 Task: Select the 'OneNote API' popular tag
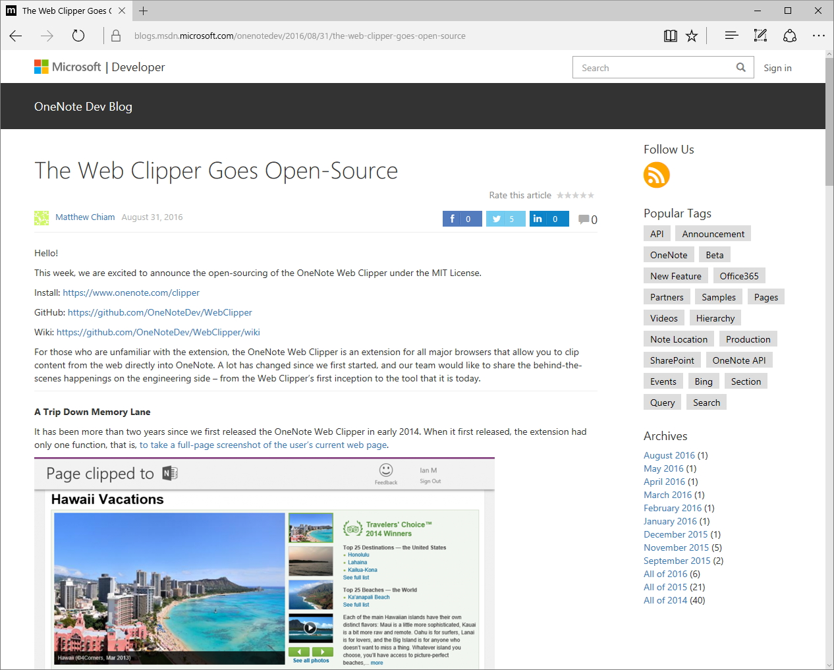[739, 360]
